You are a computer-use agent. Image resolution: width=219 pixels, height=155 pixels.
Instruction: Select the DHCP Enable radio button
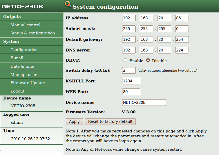click(125, 60)
